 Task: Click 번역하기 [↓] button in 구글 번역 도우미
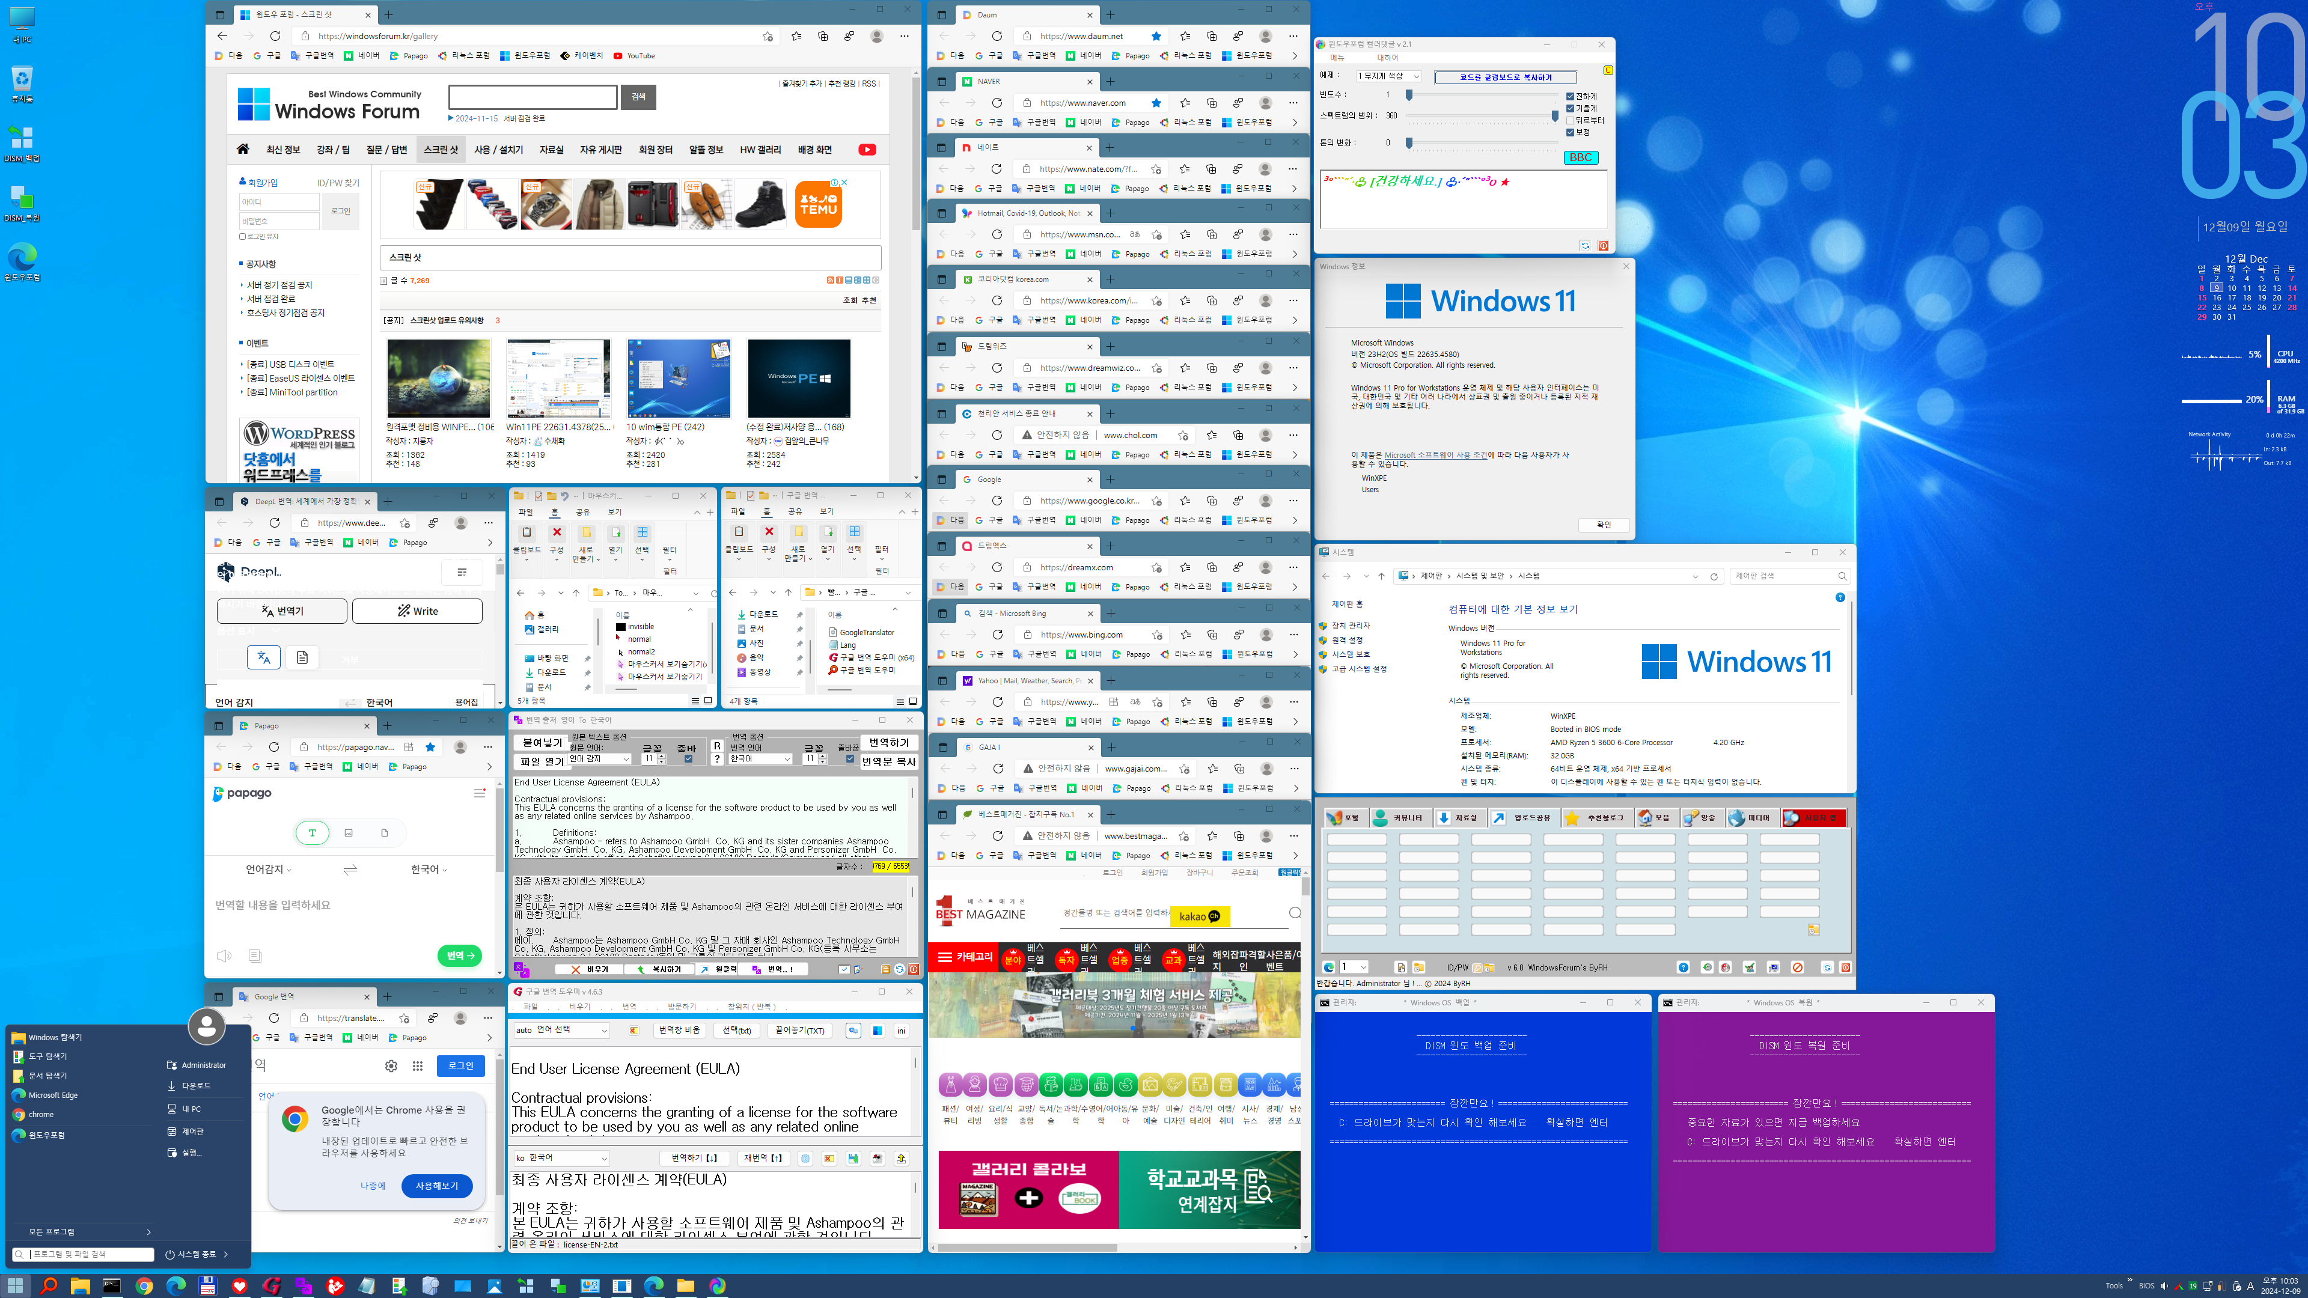tap(694, 1158)
